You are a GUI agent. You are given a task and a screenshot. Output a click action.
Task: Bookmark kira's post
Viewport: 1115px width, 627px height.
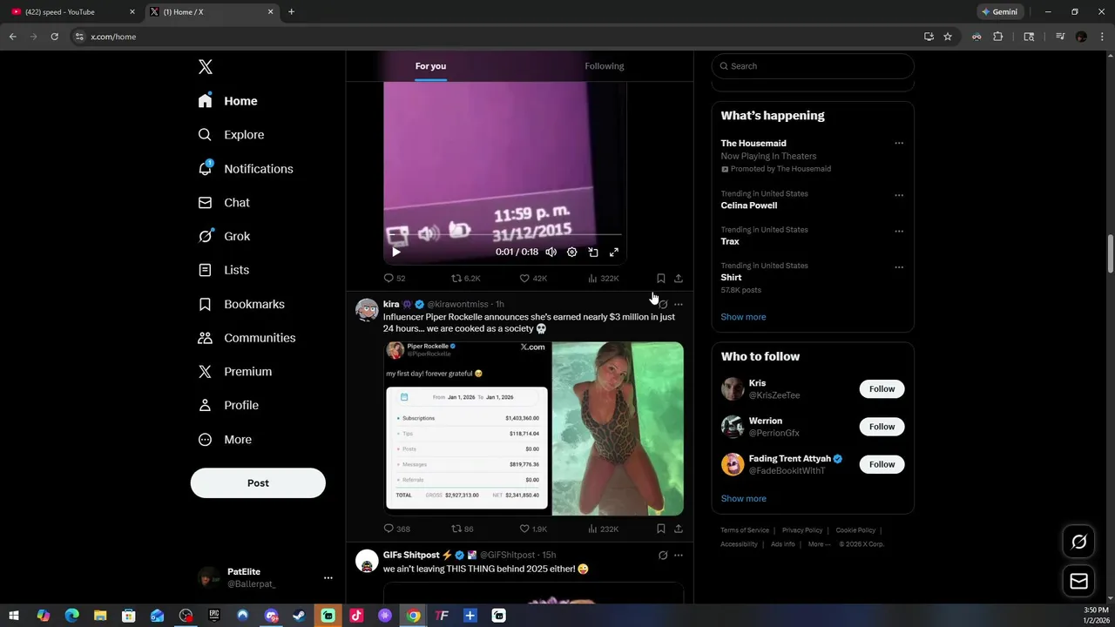(661, 529)
